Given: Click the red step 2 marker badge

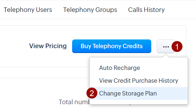Looking at the screenshot, I should [92, 93].
